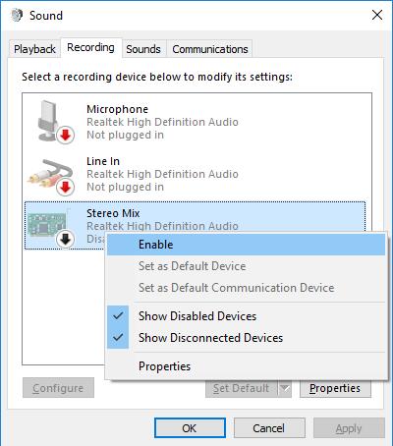Expand the Set Default dropdown arrow
Image resolution: width=393 pixels, height=446 pixels.
[x=285, y=388]
